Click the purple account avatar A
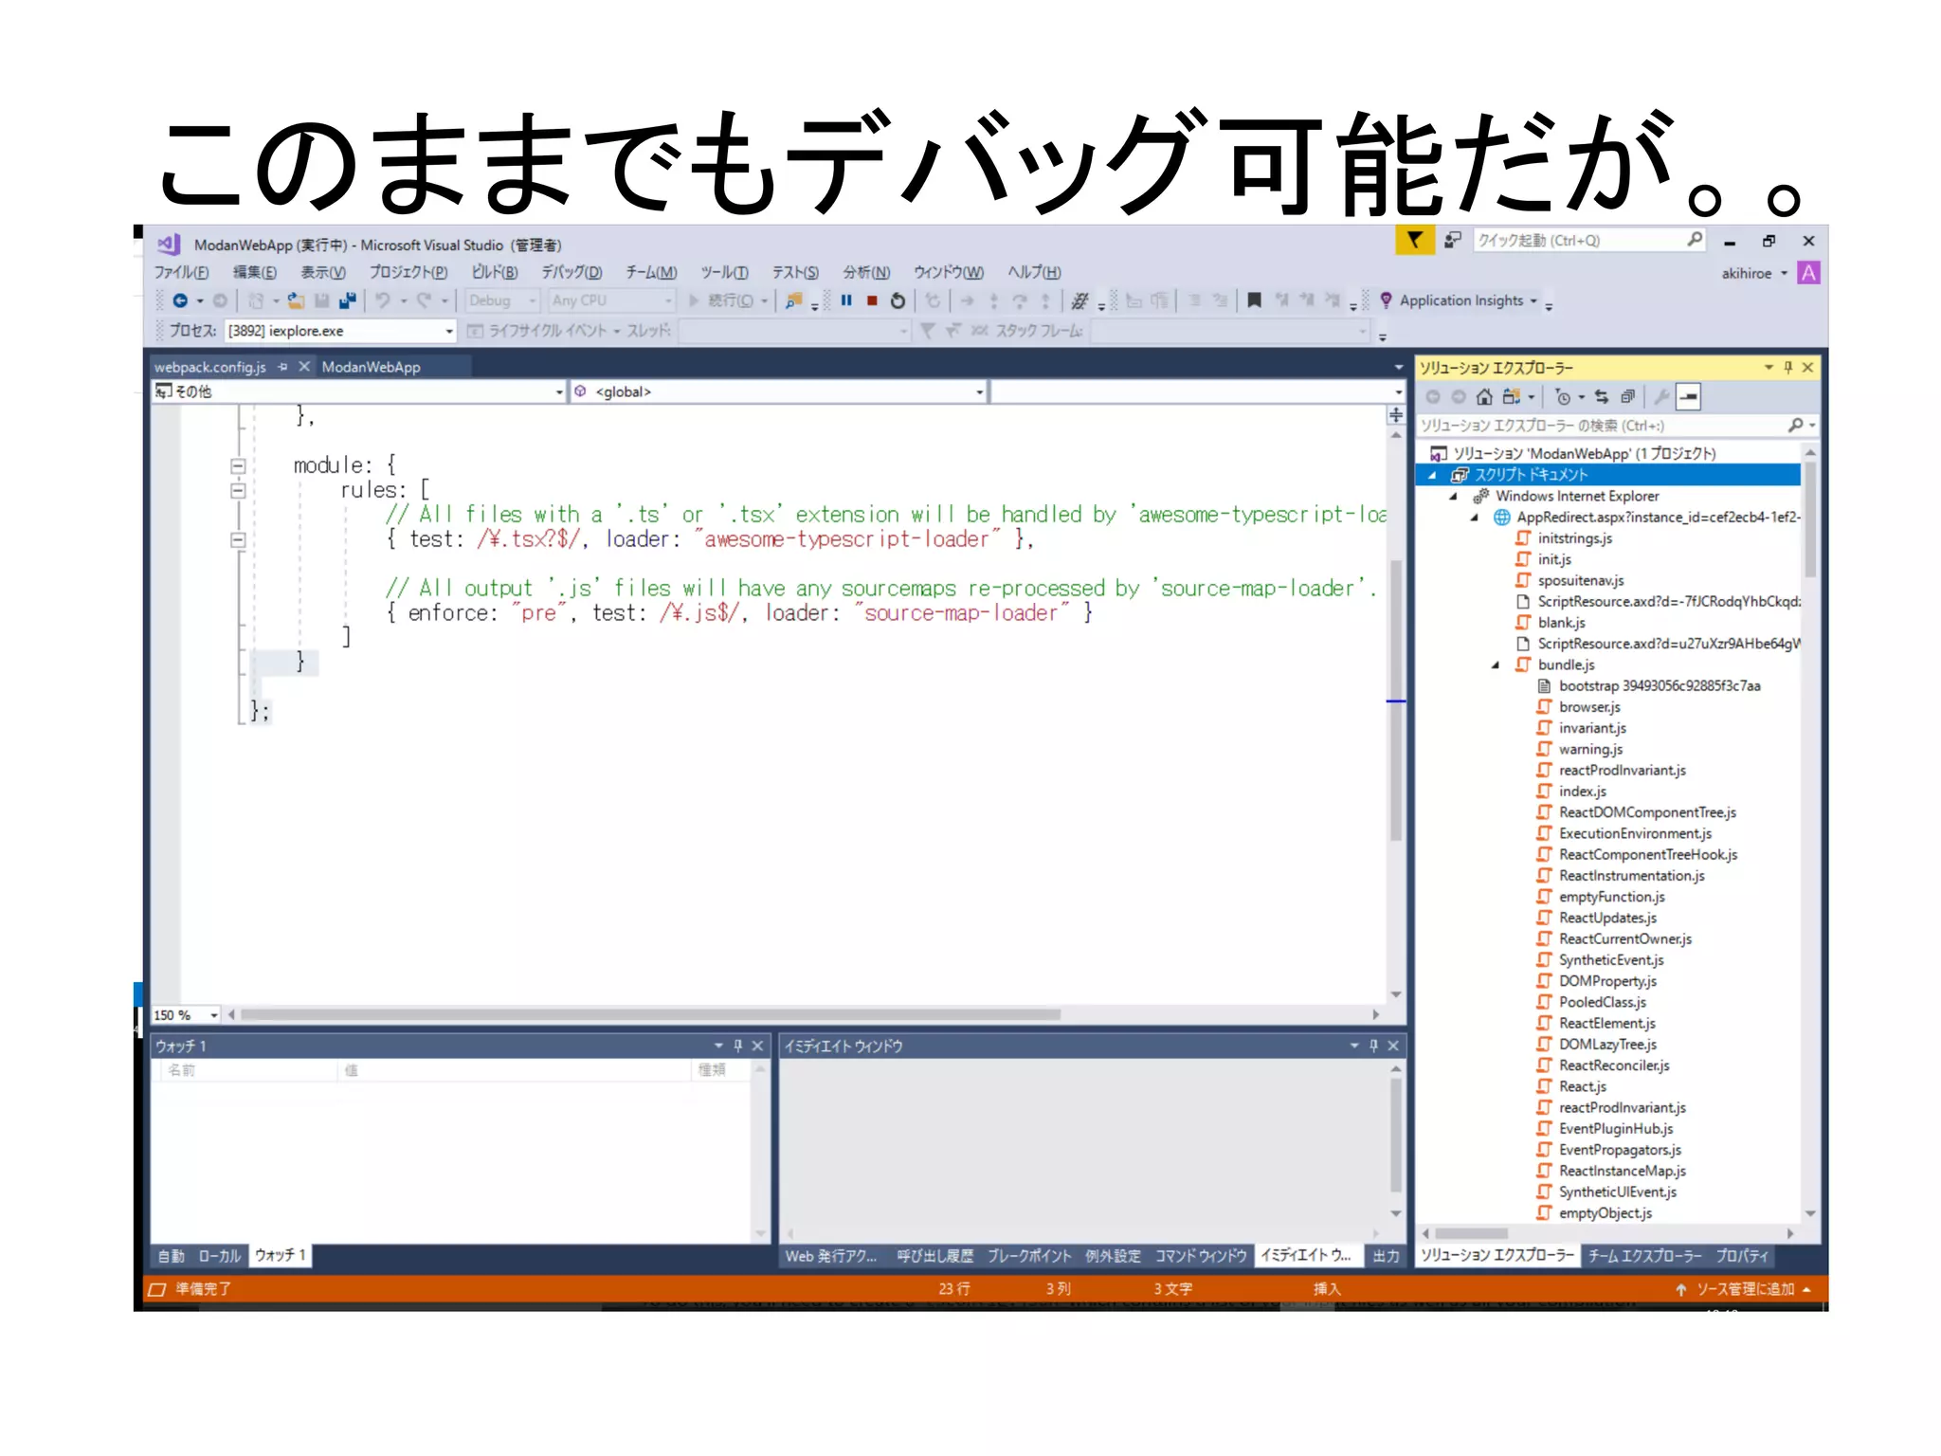This screenshot has height=1456, width=1941. (x=1808, y=273)
